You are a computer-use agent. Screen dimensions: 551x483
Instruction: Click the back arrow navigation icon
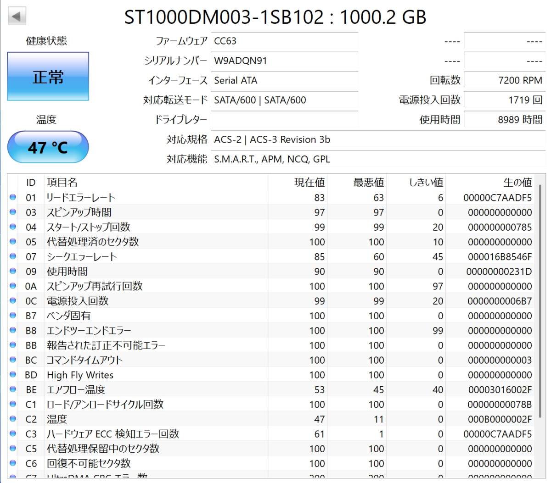pyautogui.click(x=17, y=15)
